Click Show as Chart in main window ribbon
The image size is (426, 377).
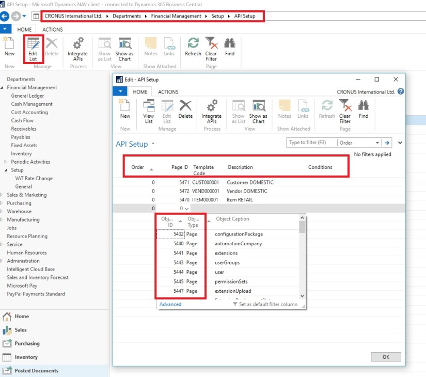[124, 49]
